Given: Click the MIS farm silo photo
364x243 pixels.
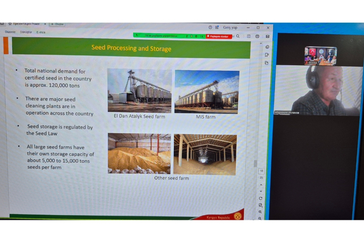Looking at the screenshot, I should [x=207, y=92].
